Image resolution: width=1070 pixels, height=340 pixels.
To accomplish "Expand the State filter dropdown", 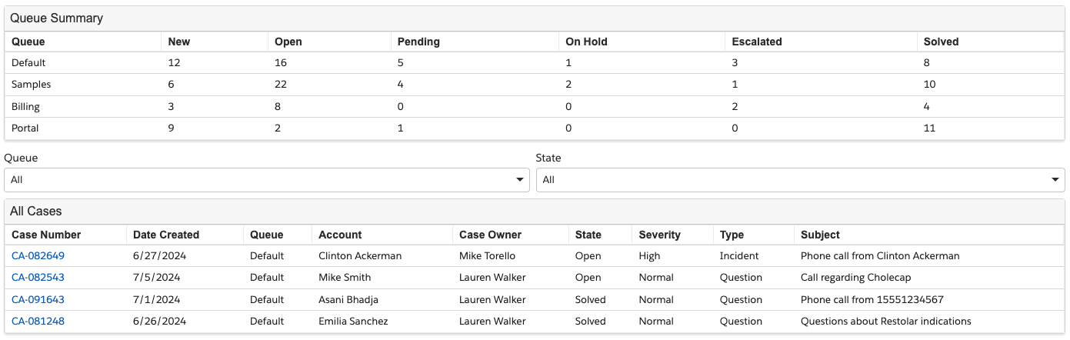I will pyautogui.click(x=799, y=180).
